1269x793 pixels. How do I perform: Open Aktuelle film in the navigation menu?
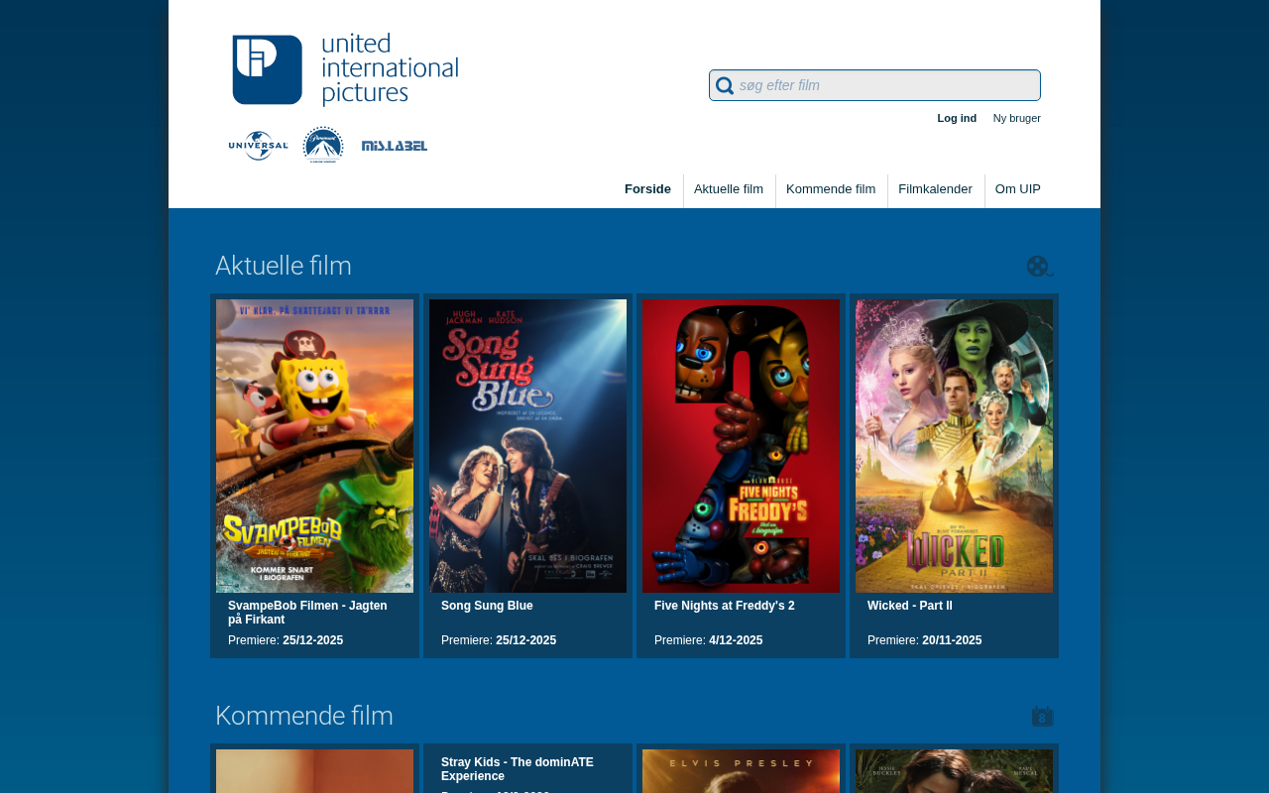coord(729,189)
